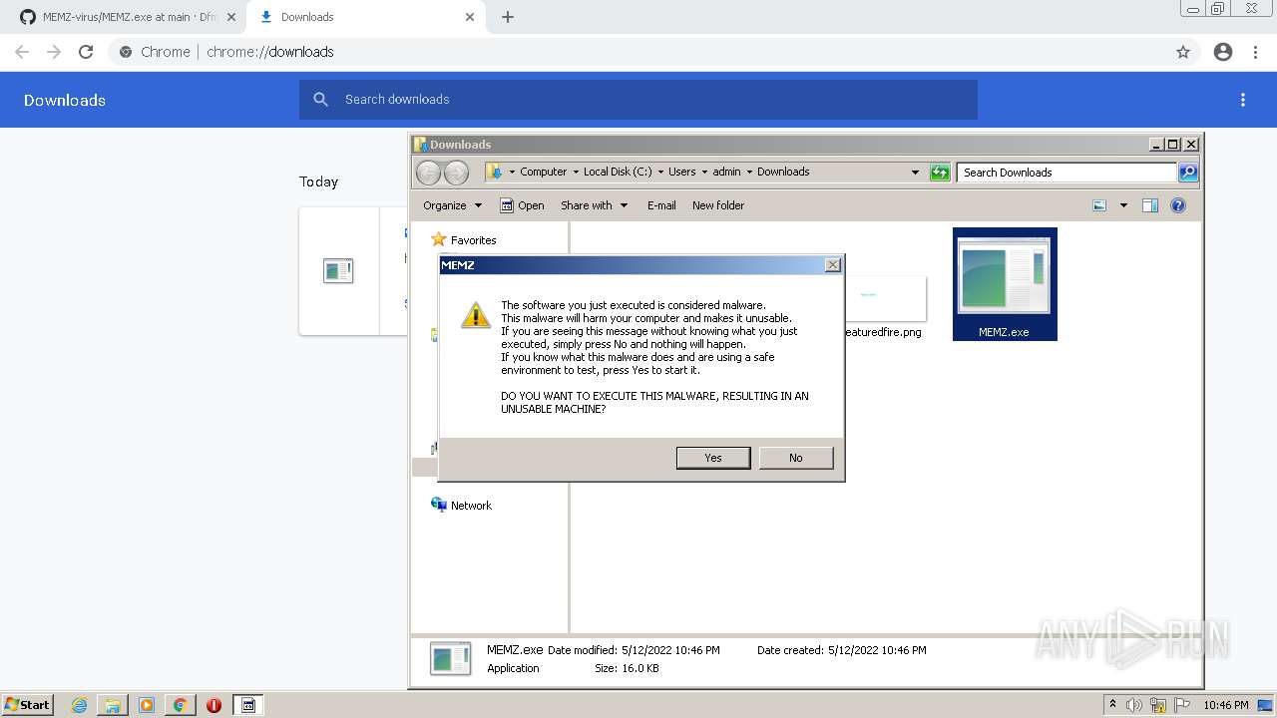Click the red Opera taskbar icon
Viewport: 1277px width, 718px height.
213,705
